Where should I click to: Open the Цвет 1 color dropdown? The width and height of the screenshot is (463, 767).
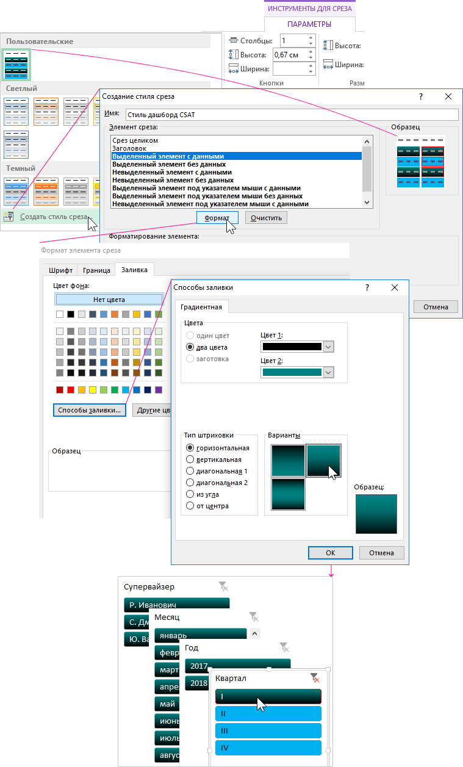pyautogui.click(x=328, y=347)
